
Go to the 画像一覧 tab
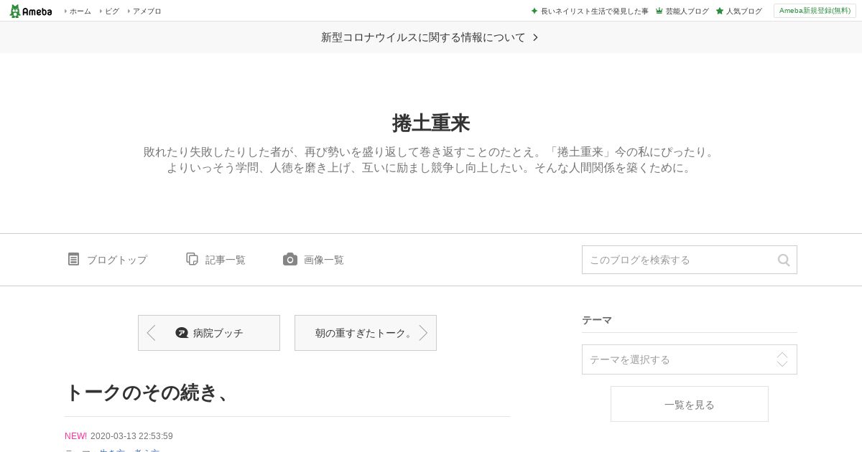(324, 260)
